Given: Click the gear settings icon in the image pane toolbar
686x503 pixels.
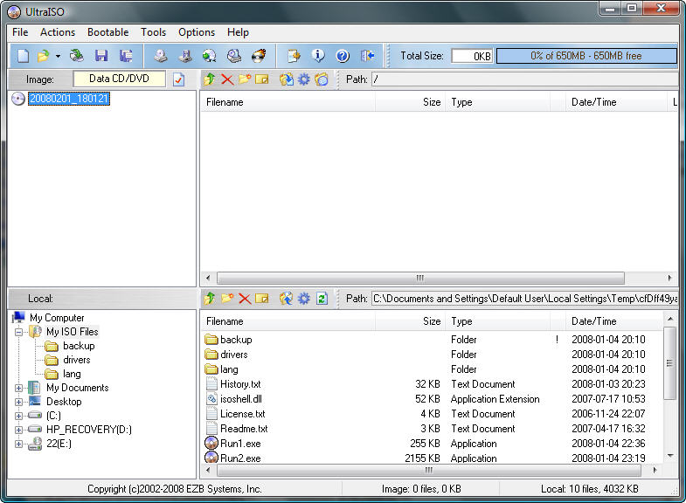Looking at the screenshot, I should pyautogui.click(x=304, y=79).
